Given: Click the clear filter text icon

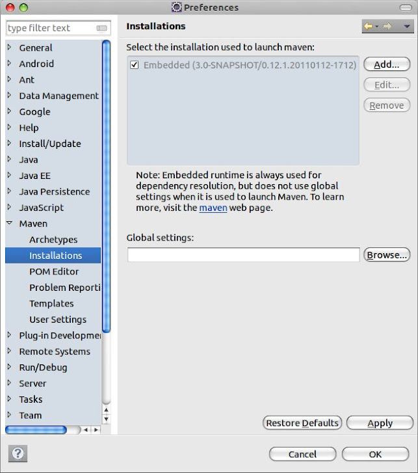Looking at the screenshot, I should coord(101,28).
